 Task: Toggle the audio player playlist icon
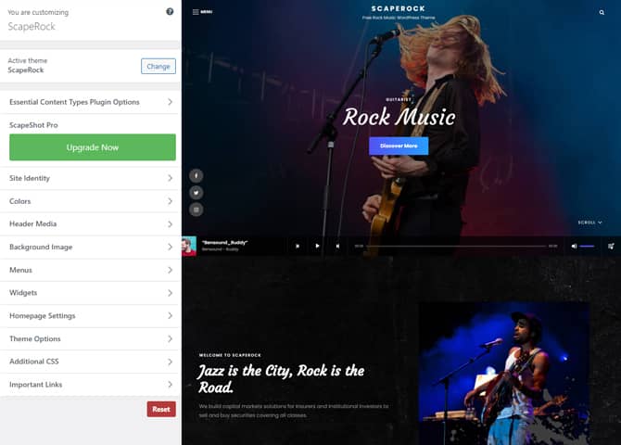pyautogui.click(x=611, y=246)
